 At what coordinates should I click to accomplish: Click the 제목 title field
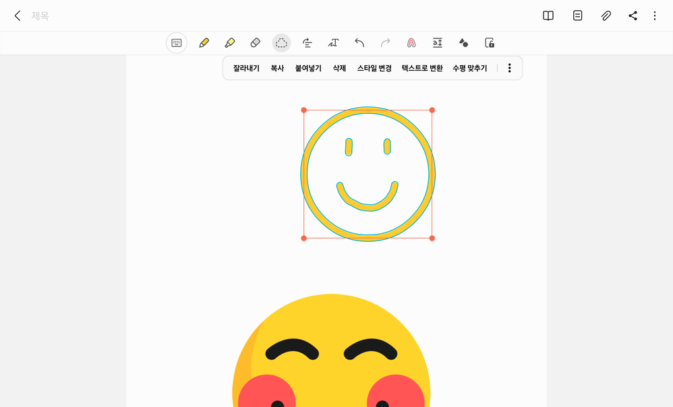40,16
